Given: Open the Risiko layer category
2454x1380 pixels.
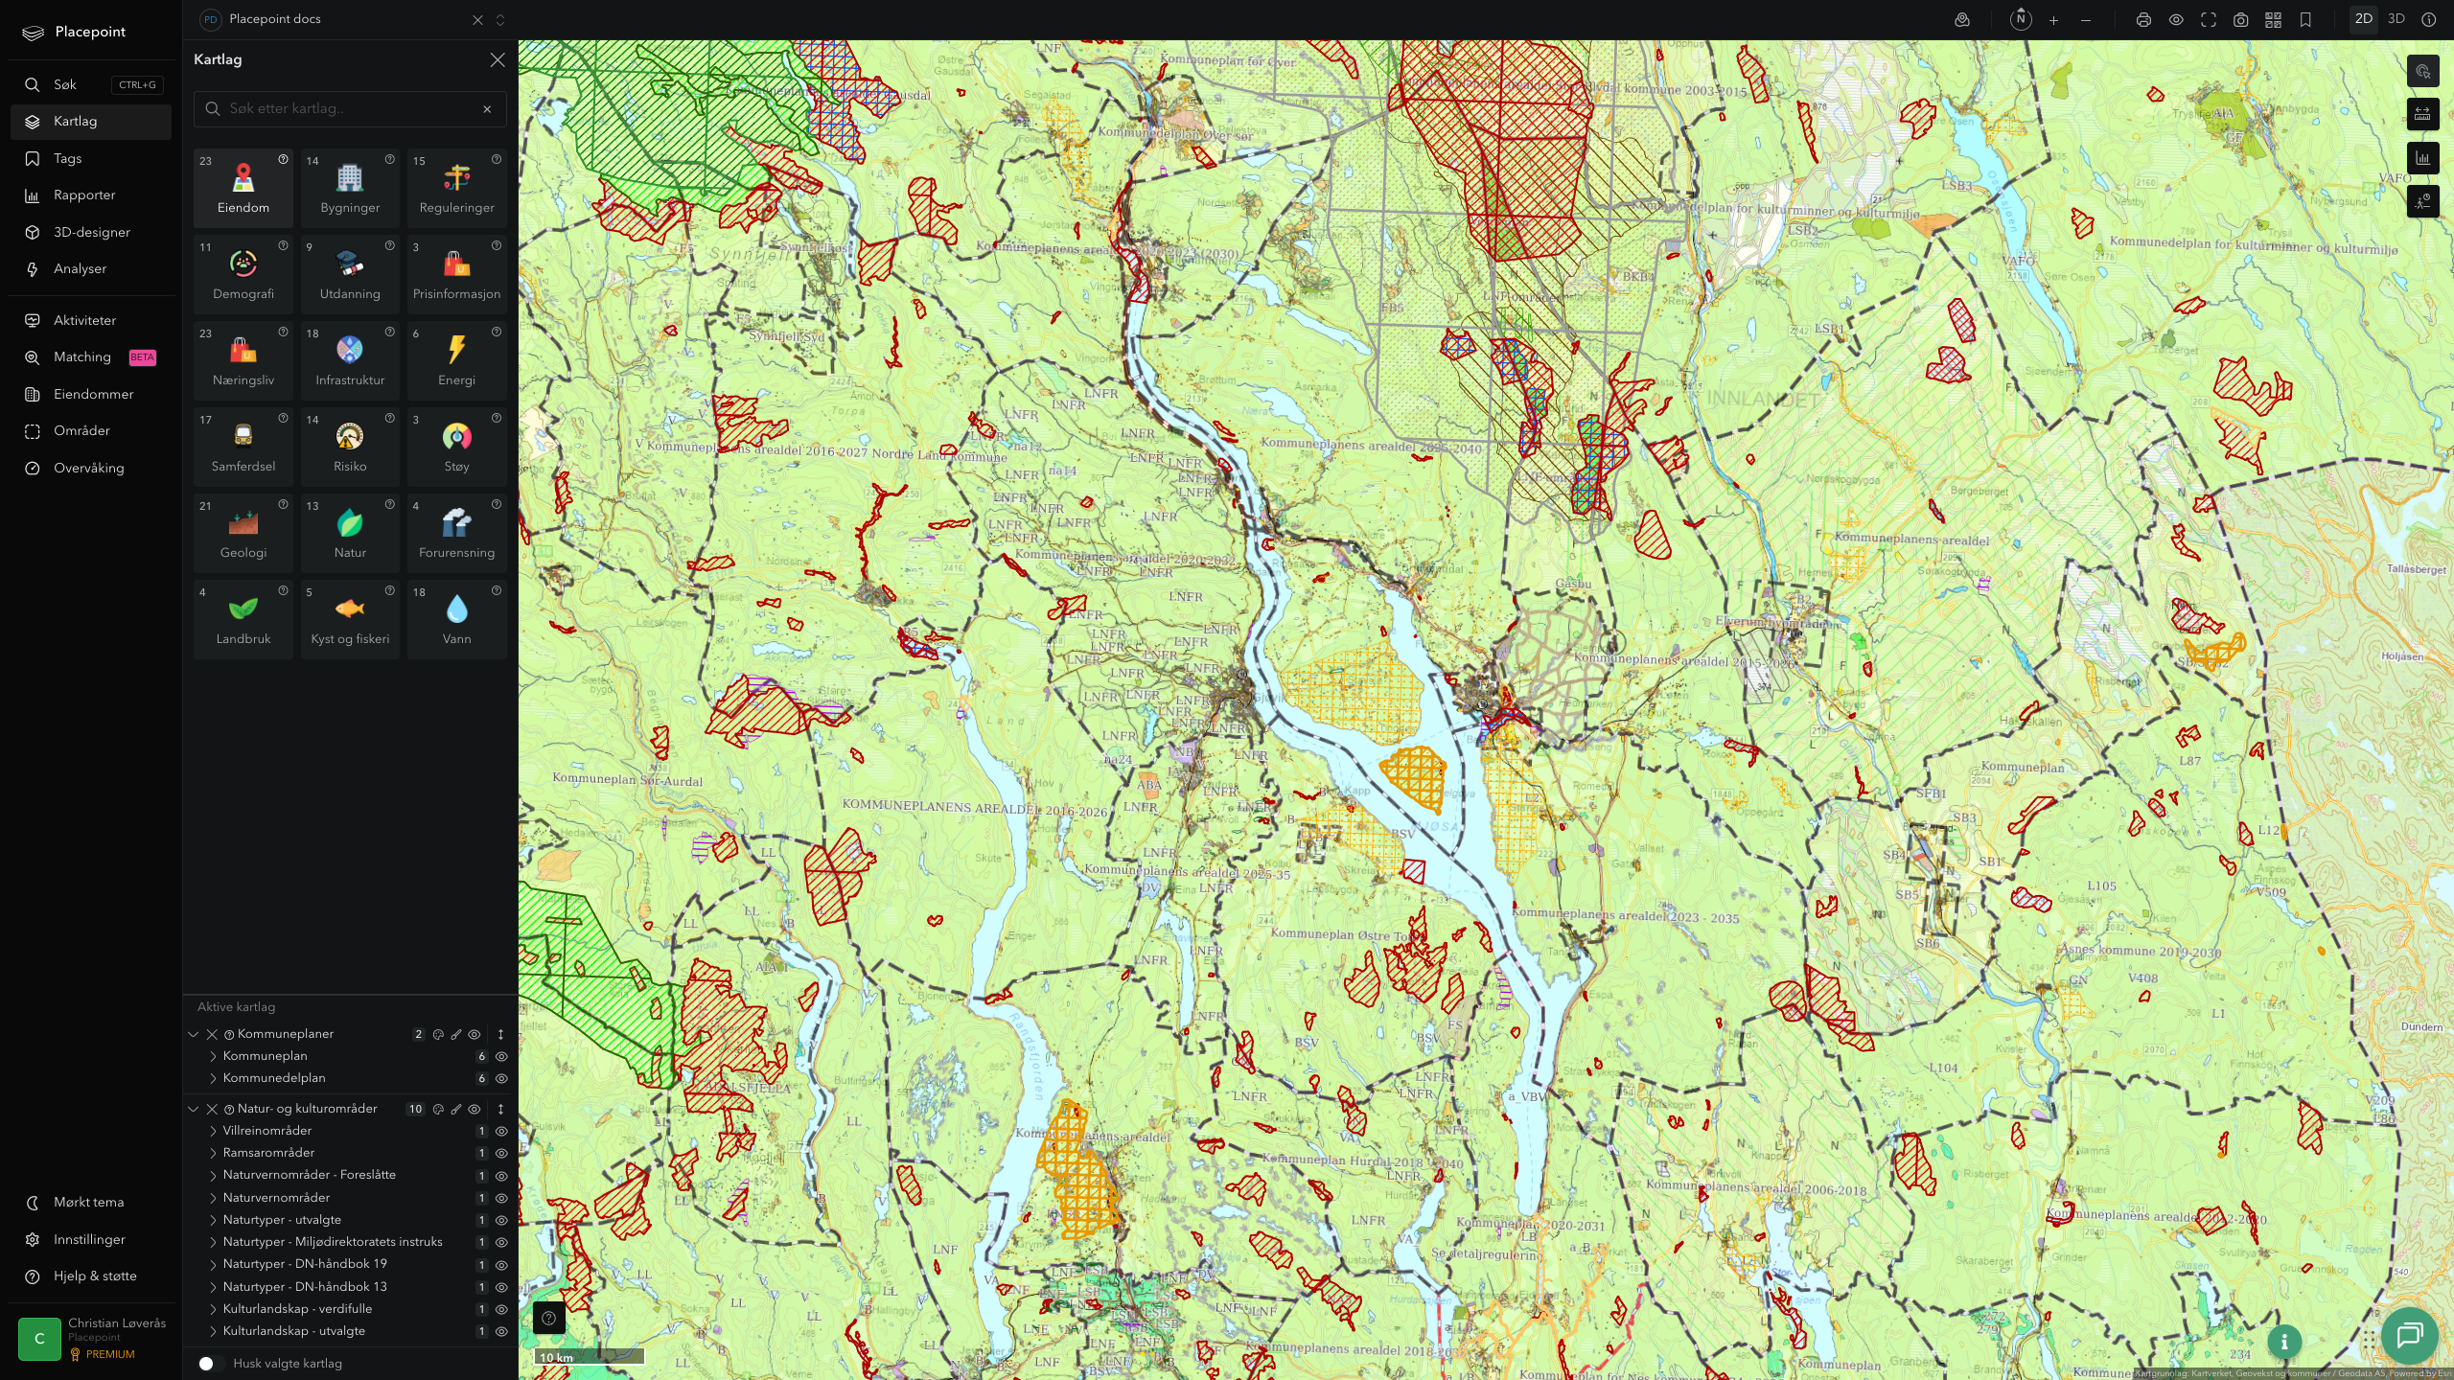Looking at the screenshot, I should point(350,446).
